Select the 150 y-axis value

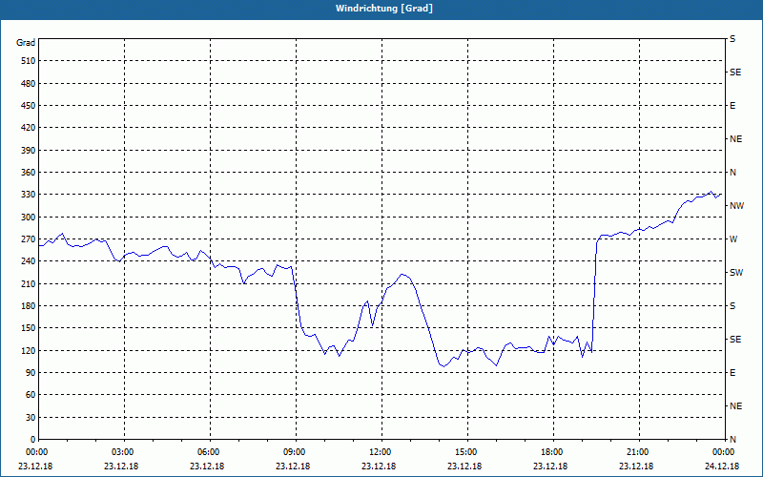tap(29, 327)
